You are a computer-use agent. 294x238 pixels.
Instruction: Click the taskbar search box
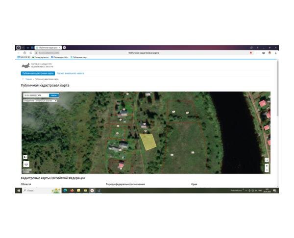42,190
